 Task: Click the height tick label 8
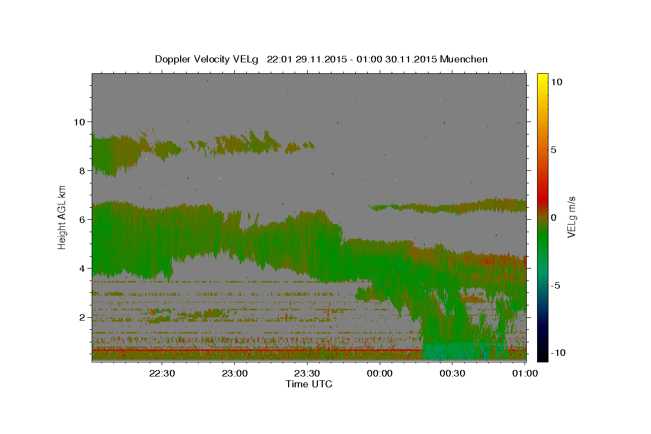83,170
